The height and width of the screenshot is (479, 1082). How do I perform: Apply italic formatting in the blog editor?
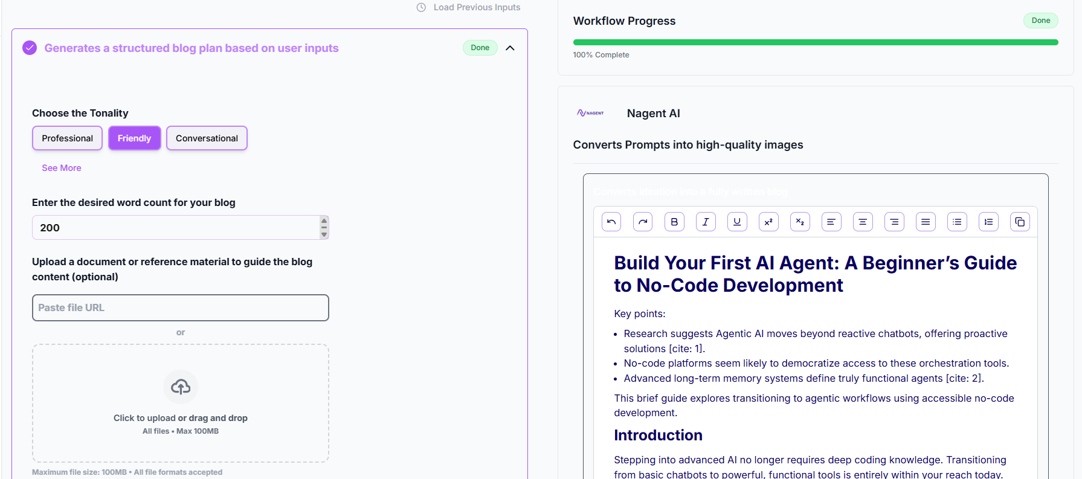(x=706, y=222)
